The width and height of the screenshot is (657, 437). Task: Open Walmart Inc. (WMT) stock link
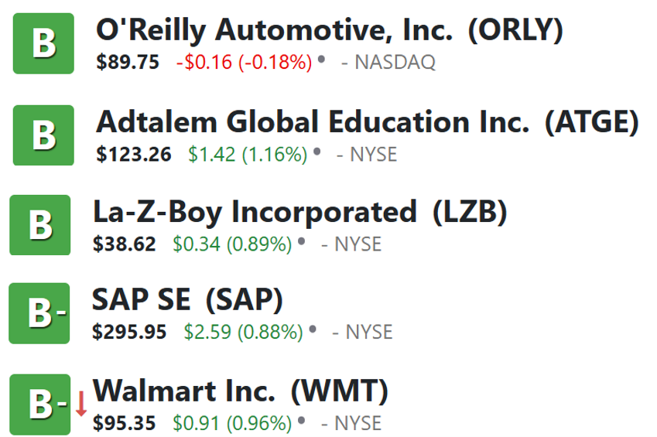click(x=240, y=391)
